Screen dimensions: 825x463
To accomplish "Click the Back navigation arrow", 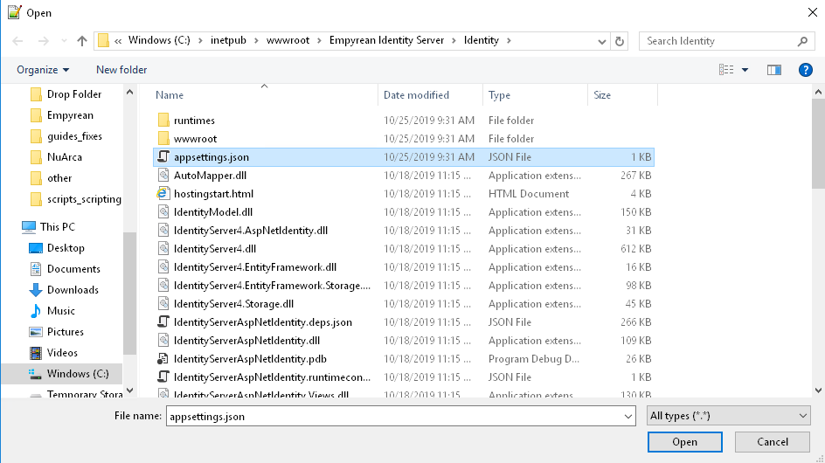I will (17, 40).
